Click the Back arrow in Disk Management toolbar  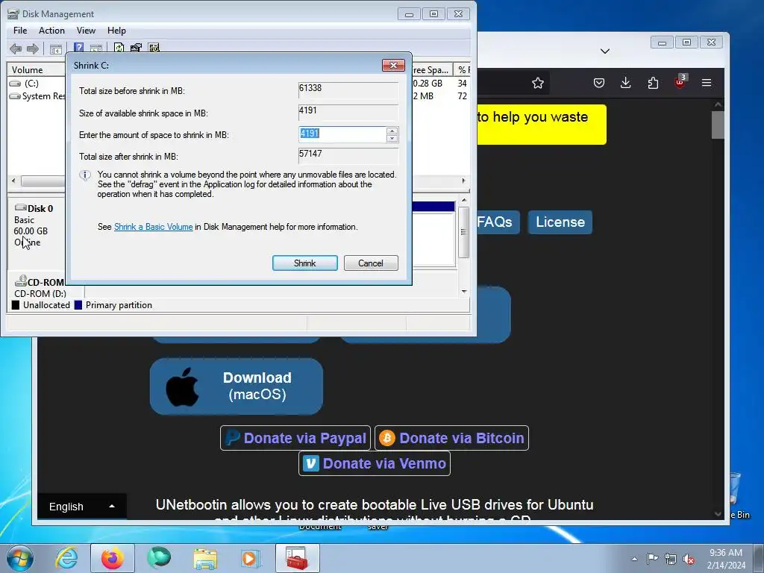click(x=16, y=48)
